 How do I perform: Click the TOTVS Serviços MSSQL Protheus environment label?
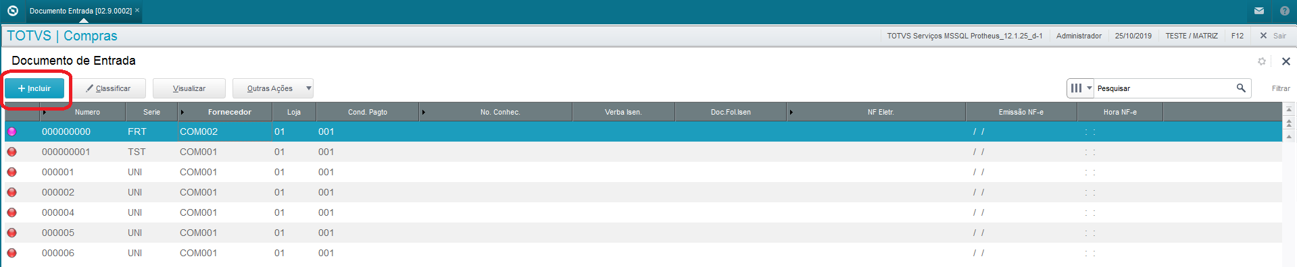tap(964, 36)
